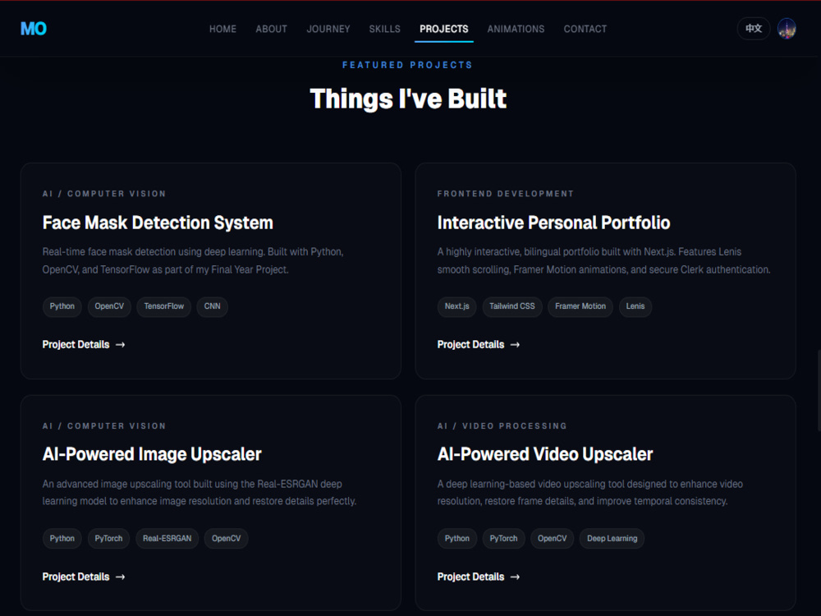The width and height of the screenshot is (821, 616).
Task: Open the About nav item
Action: (271, 29)
